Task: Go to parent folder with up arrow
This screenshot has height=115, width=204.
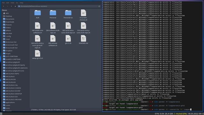Action: pyautogui.click(x=11, y=6)
